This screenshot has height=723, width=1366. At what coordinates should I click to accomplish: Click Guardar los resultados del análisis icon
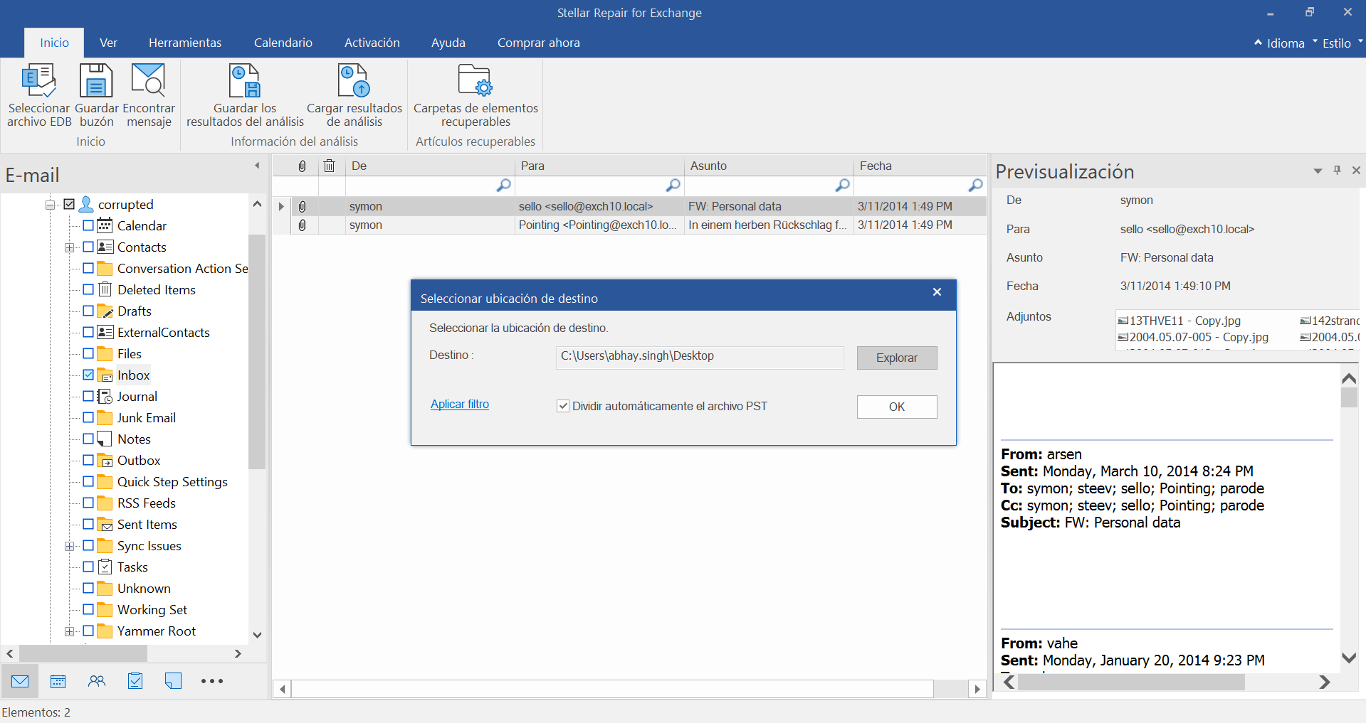[244, 96]
